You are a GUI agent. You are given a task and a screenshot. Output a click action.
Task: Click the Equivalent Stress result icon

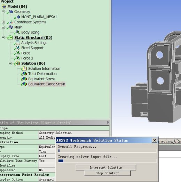click(x=25, y=79)
